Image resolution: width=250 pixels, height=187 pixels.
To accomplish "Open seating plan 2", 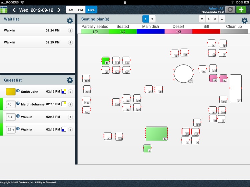I will 152,19.
